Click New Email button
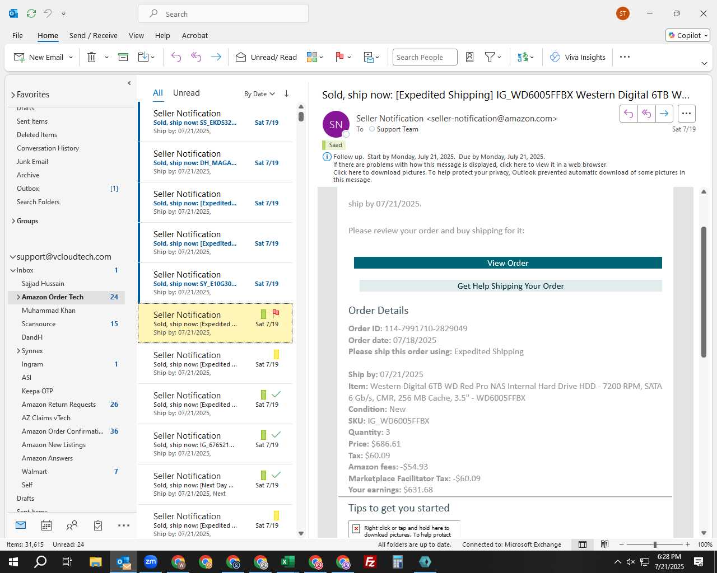Screen dimensions: 717x573 (x=39, y=57)
